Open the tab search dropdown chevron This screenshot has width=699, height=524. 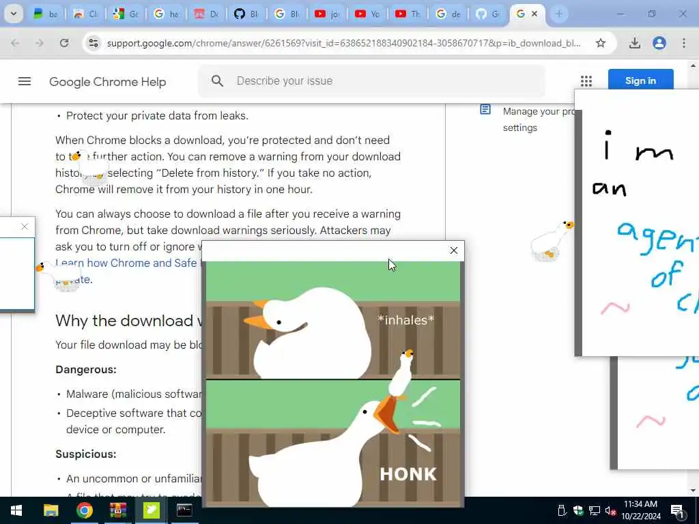pos(14,14)
